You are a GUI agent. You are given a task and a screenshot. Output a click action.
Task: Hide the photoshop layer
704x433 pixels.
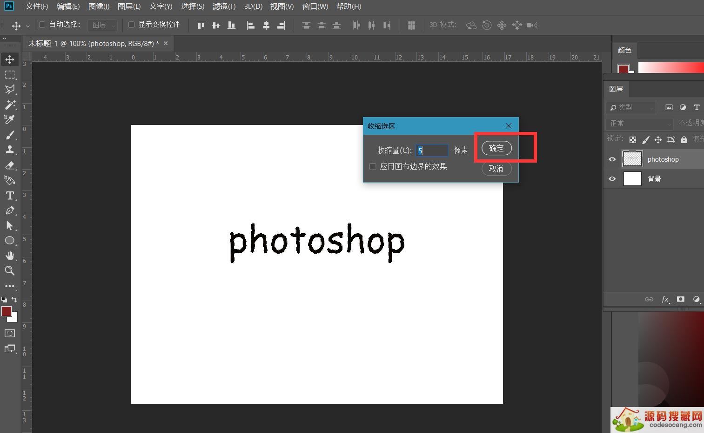[x=612, y=159]
